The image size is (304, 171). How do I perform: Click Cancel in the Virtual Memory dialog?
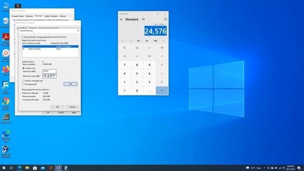click(x=73, y=107)
